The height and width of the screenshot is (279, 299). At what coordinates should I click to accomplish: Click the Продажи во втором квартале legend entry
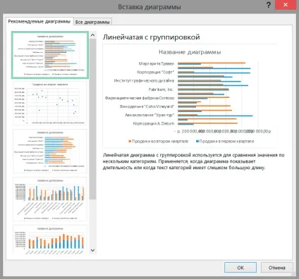(x=160, y=141)
